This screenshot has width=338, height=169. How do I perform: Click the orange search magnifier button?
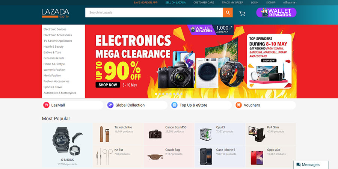pos(228,12)
